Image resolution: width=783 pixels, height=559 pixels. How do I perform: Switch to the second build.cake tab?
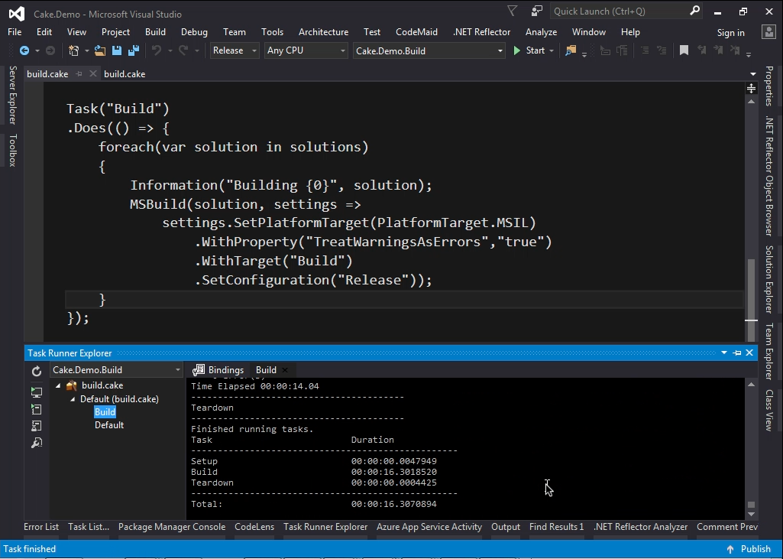[x=125, y=74]
